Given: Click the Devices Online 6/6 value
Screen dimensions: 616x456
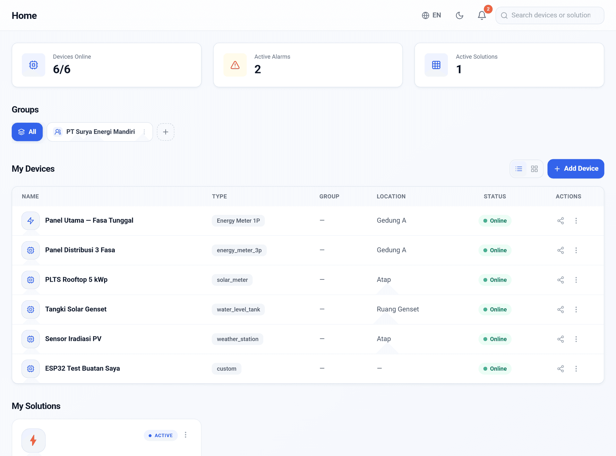Looking at the screenshot, I should pyautogui.click(x=62, y=69).
